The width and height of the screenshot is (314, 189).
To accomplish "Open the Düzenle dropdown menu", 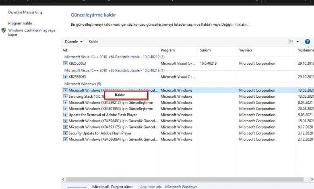I will pyautogui.click(x=74, y=41).
